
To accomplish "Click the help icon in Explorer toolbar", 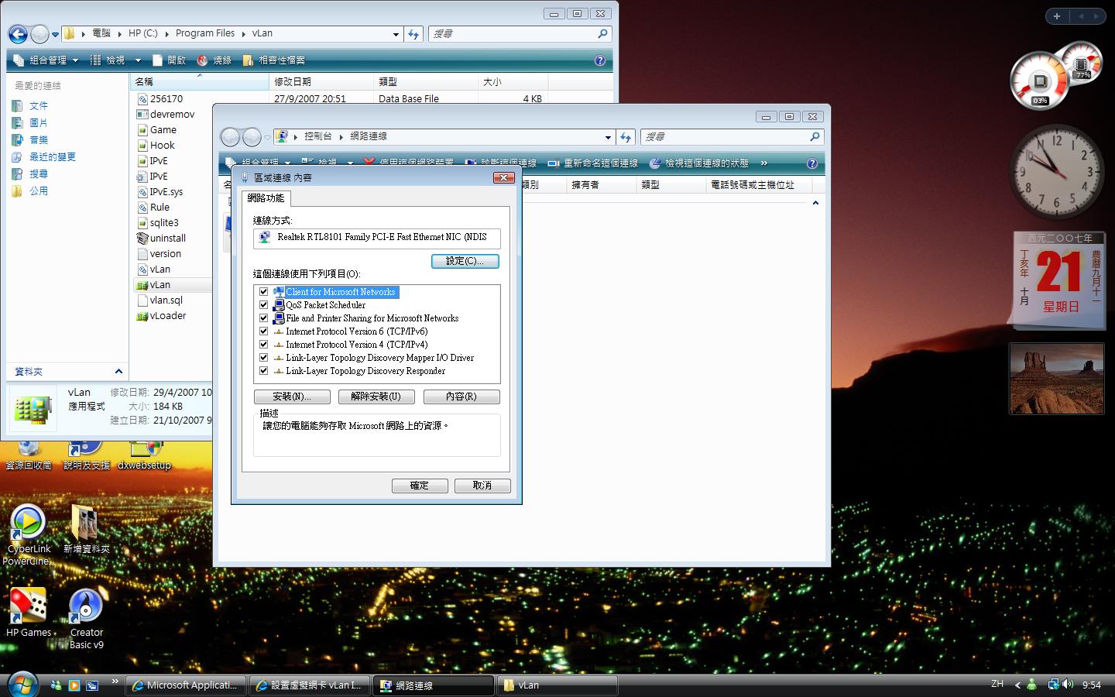I will [x=599, y=60].
